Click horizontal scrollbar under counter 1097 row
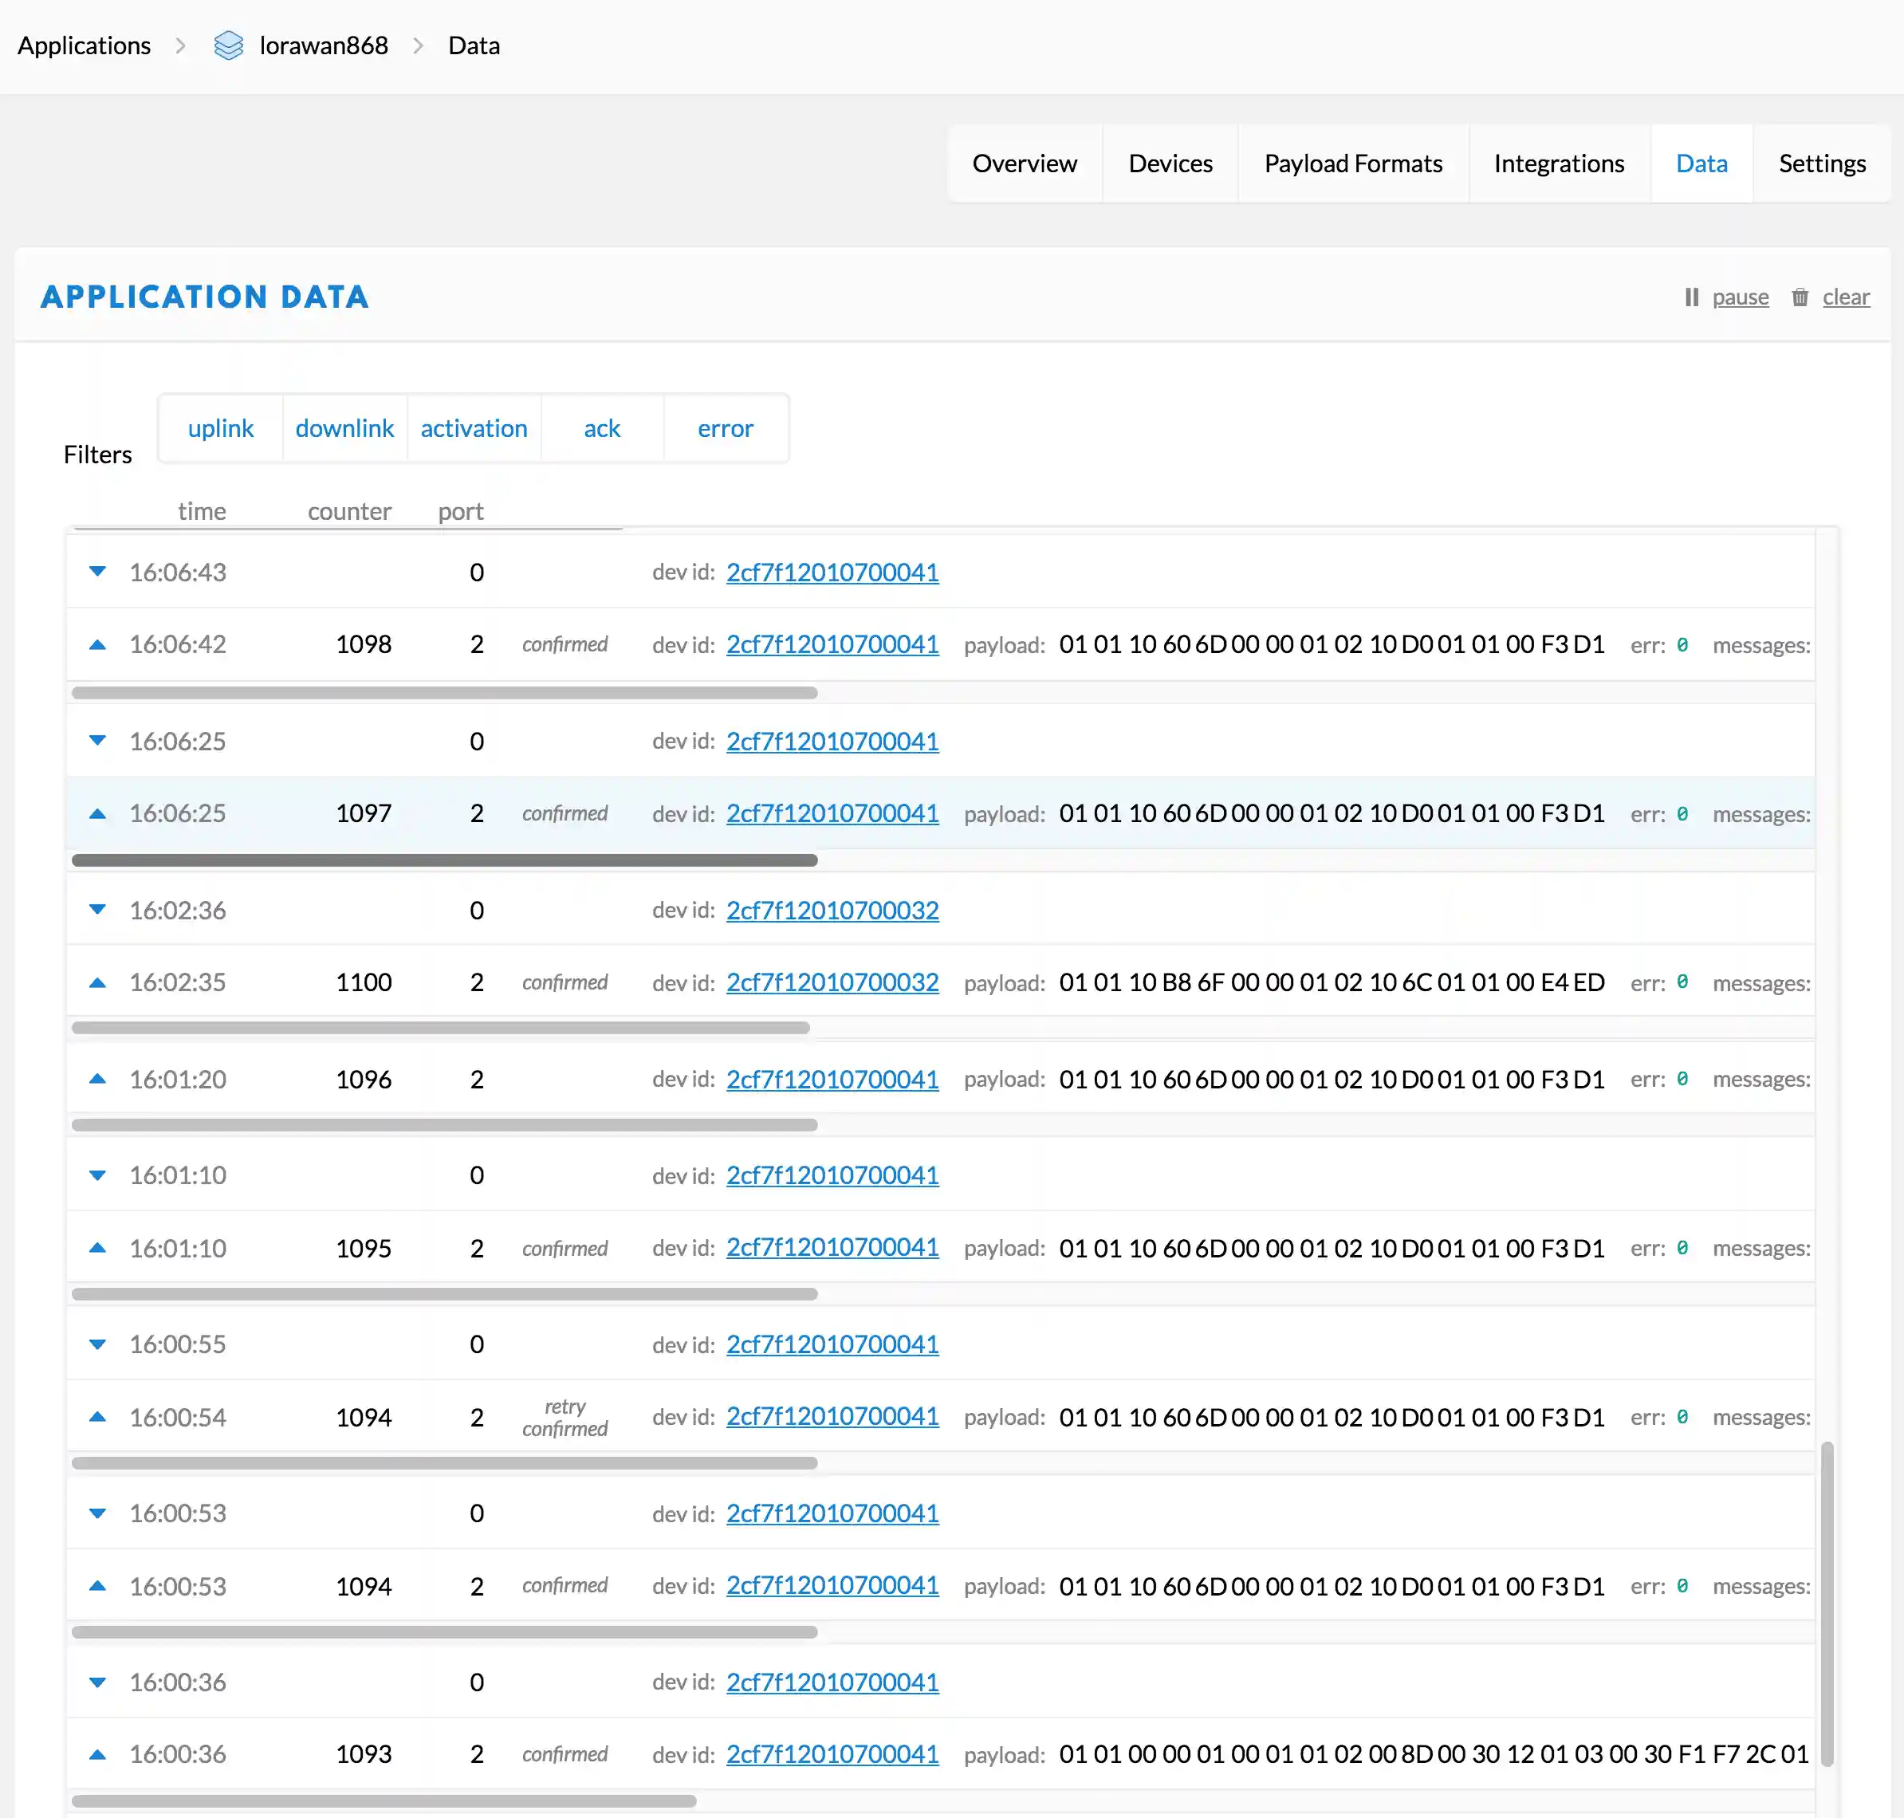 pyautogui.click(x=445, y=860)
